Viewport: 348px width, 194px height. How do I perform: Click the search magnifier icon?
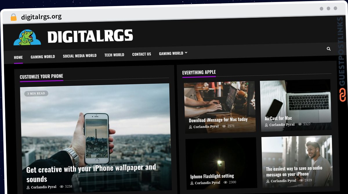329,49
